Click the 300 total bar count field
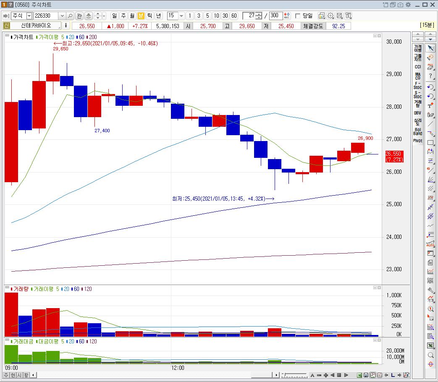 [275, 16]
